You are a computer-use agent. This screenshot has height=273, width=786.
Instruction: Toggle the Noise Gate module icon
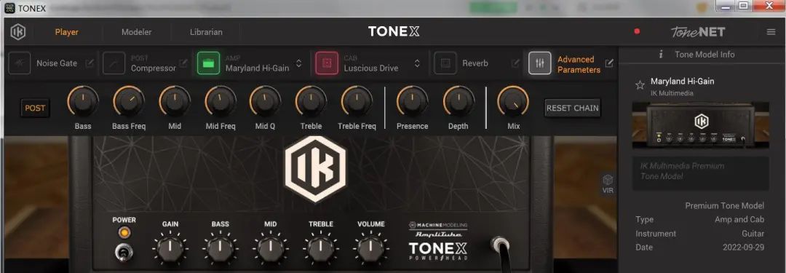(19, 63)
